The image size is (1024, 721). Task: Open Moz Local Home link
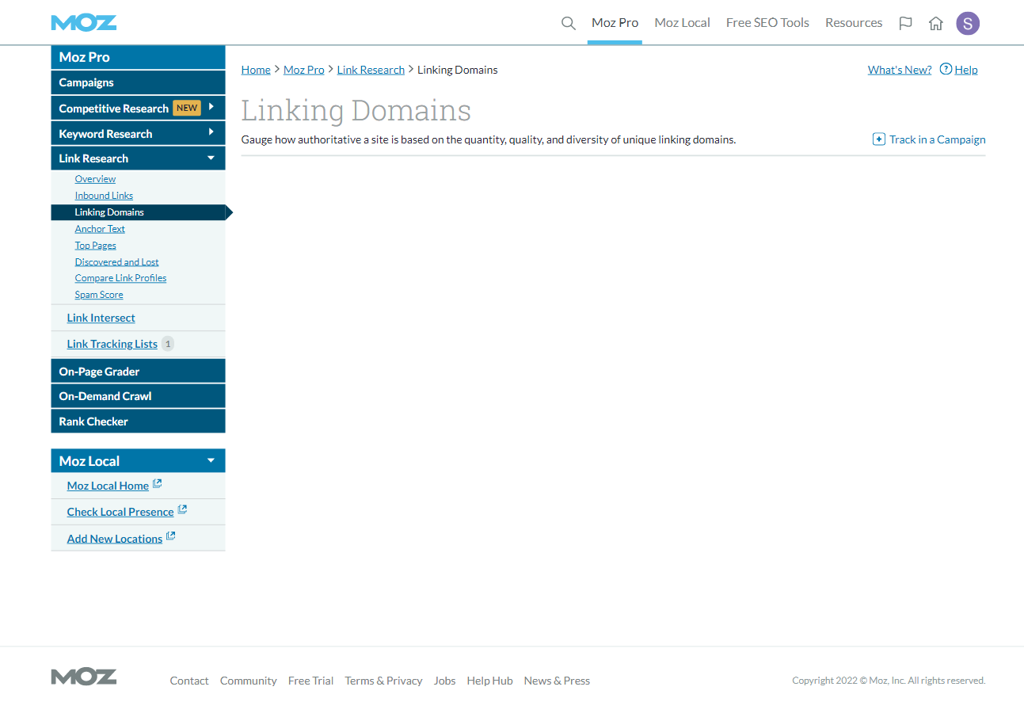coord(108,486)
